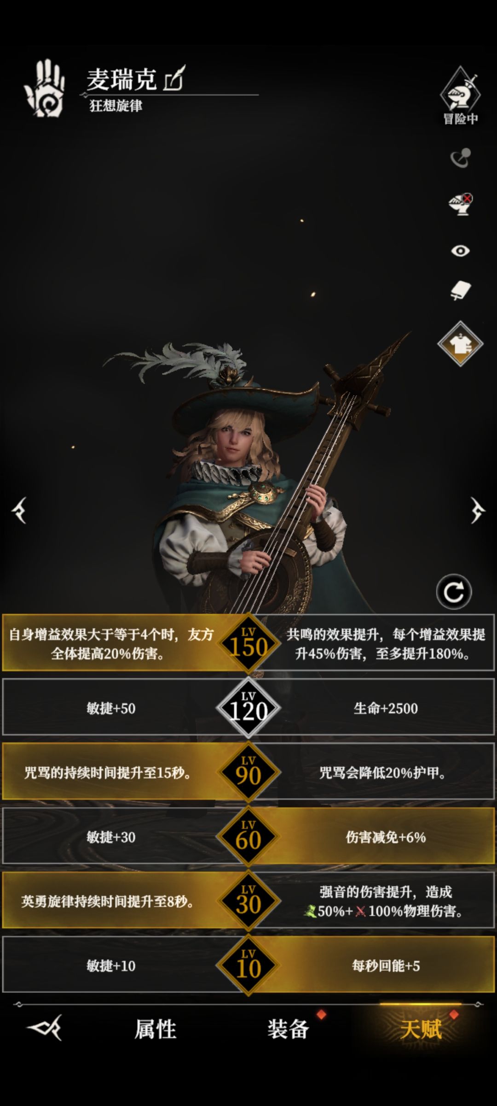Screen dimensions: 497x1106
Task: Open the 属性 tab
Action: [156, 1029]
